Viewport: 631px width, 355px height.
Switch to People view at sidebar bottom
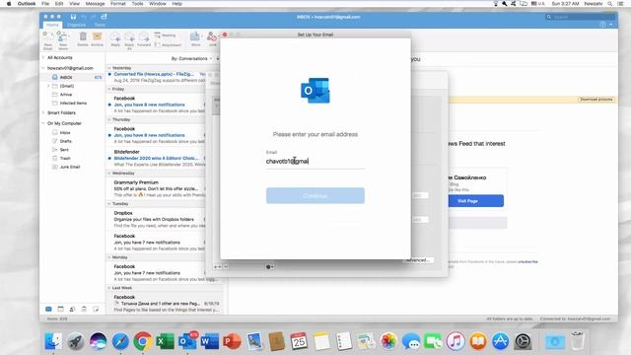tap(72, 309)
